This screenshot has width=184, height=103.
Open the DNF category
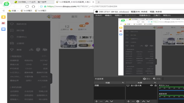click(x=45, y=64)
